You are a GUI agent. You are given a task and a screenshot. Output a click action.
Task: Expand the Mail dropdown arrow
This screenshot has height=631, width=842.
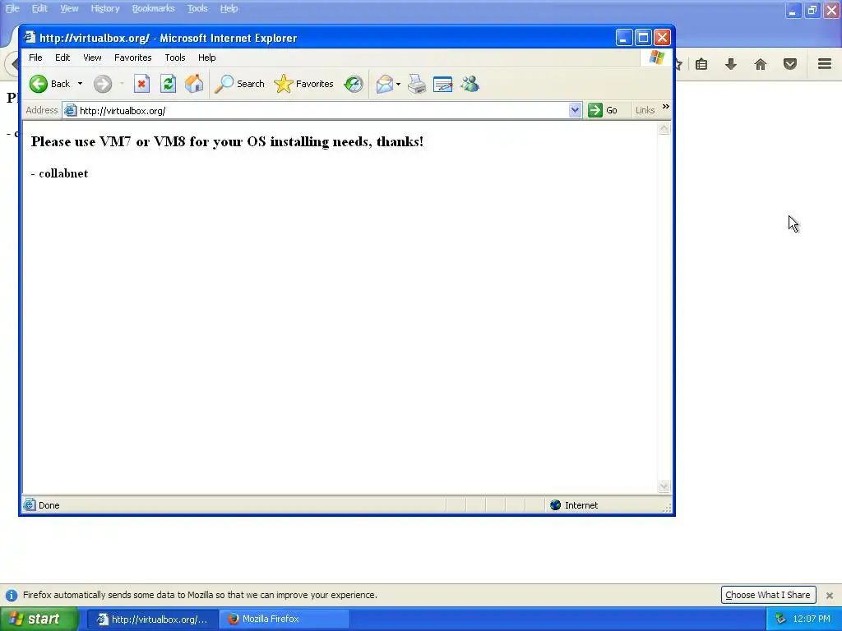coord(398,84)
